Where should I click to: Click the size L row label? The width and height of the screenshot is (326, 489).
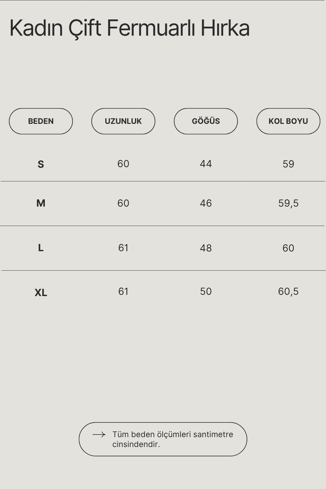(41, 248)
